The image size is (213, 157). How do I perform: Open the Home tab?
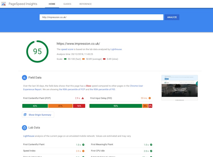pyautogui.click(x=52, y=4)
